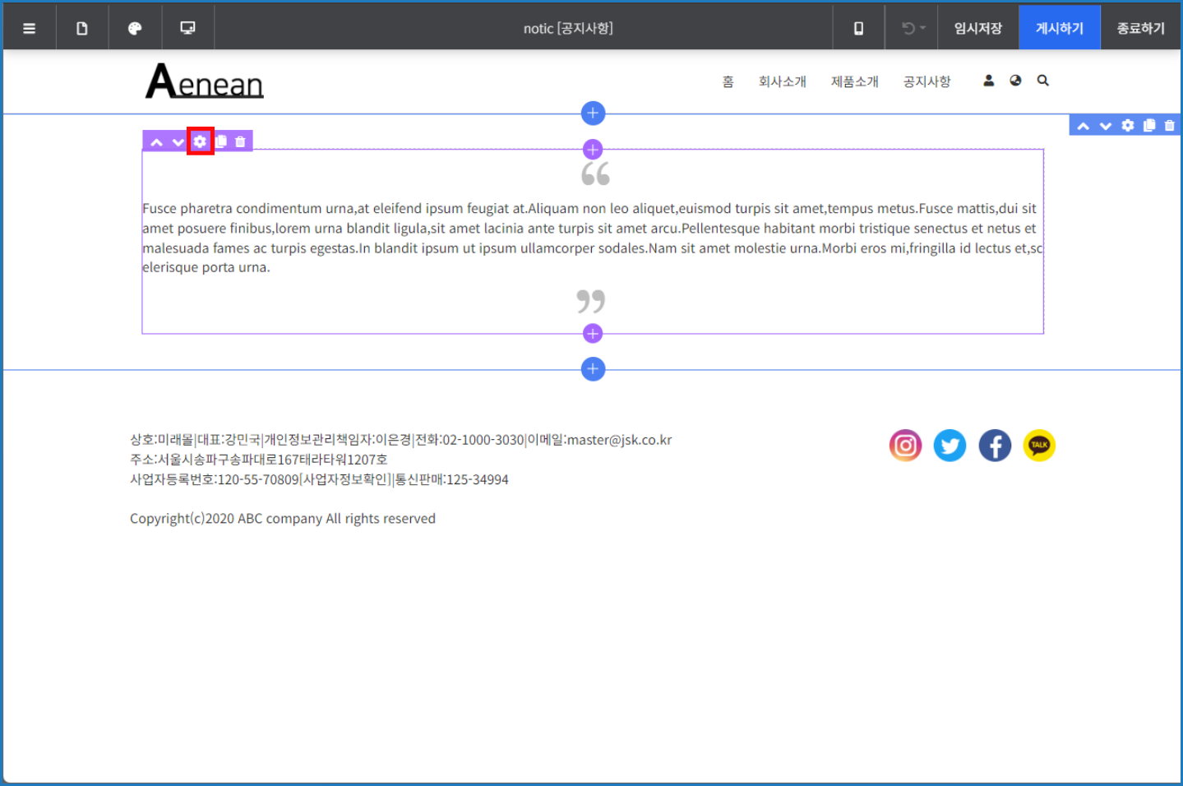Click the 게시하기 publish button

pyautogui.click(x=1059, y=28)
